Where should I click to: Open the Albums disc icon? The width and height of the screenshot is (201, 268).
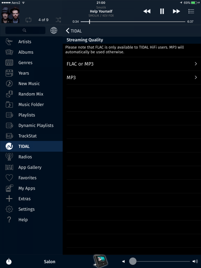[9, 52]
